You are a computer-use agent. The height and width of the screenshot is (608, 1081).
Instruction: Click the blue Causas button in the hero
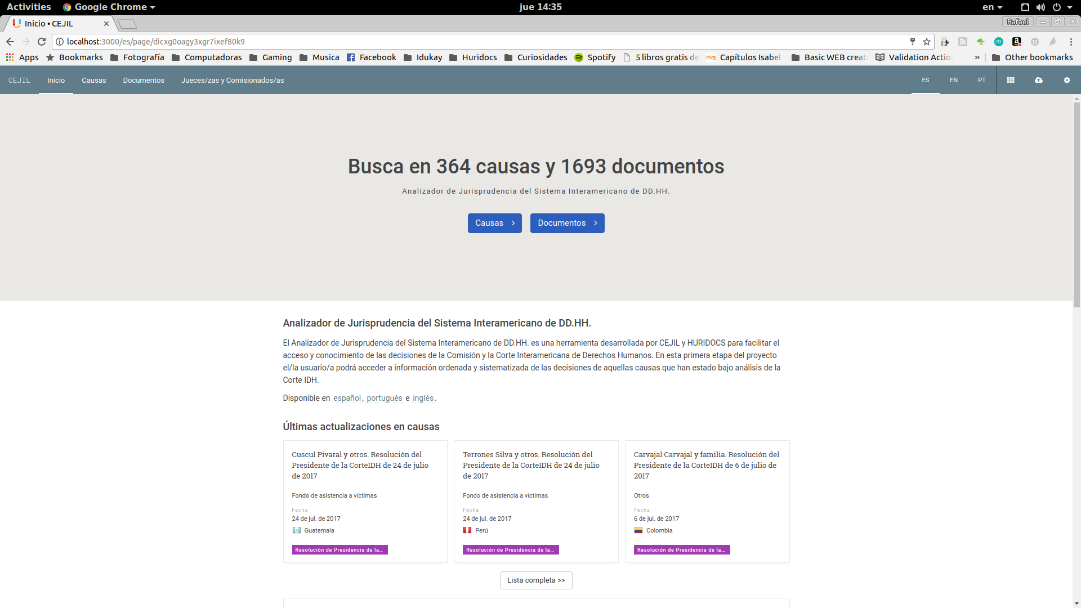(495, 223)
